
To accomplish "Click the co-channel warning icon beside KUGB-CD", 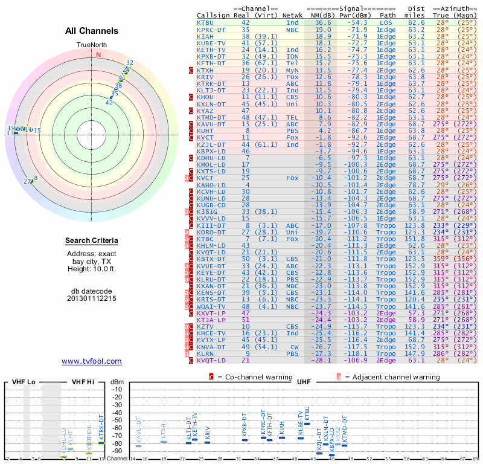I will [x=191, y=205].
